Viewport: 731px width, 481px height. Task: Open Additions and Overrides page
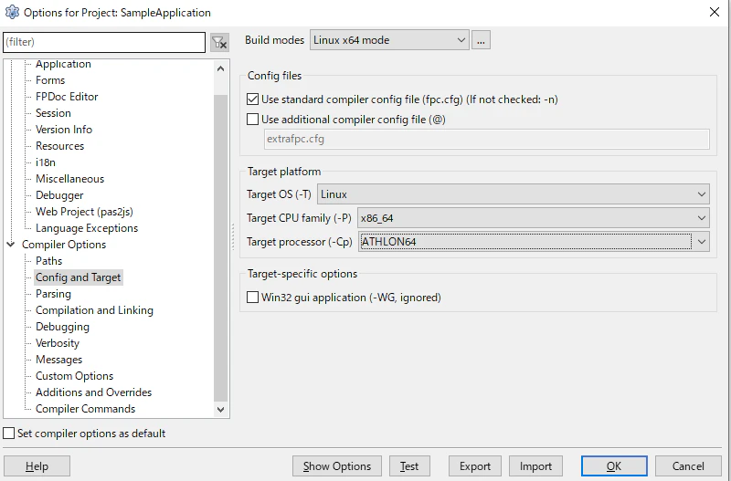tap(94, 392)
